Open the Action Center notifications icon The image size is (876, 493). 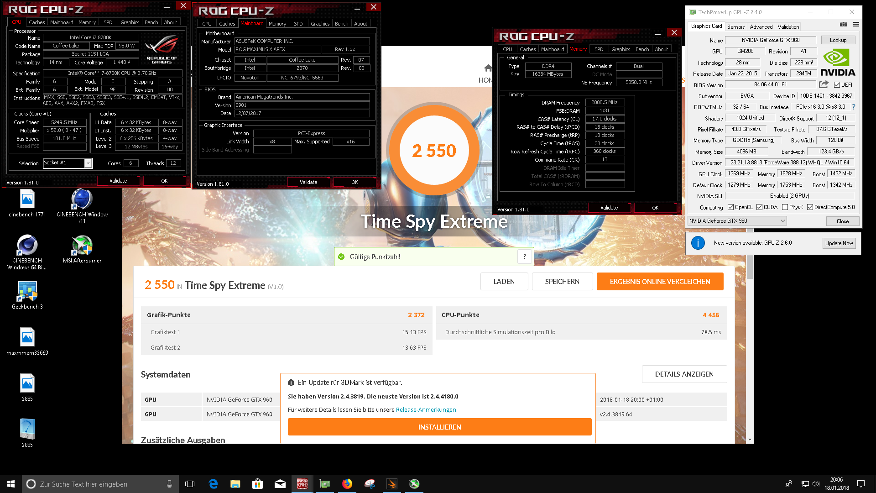tap(861, 484)
